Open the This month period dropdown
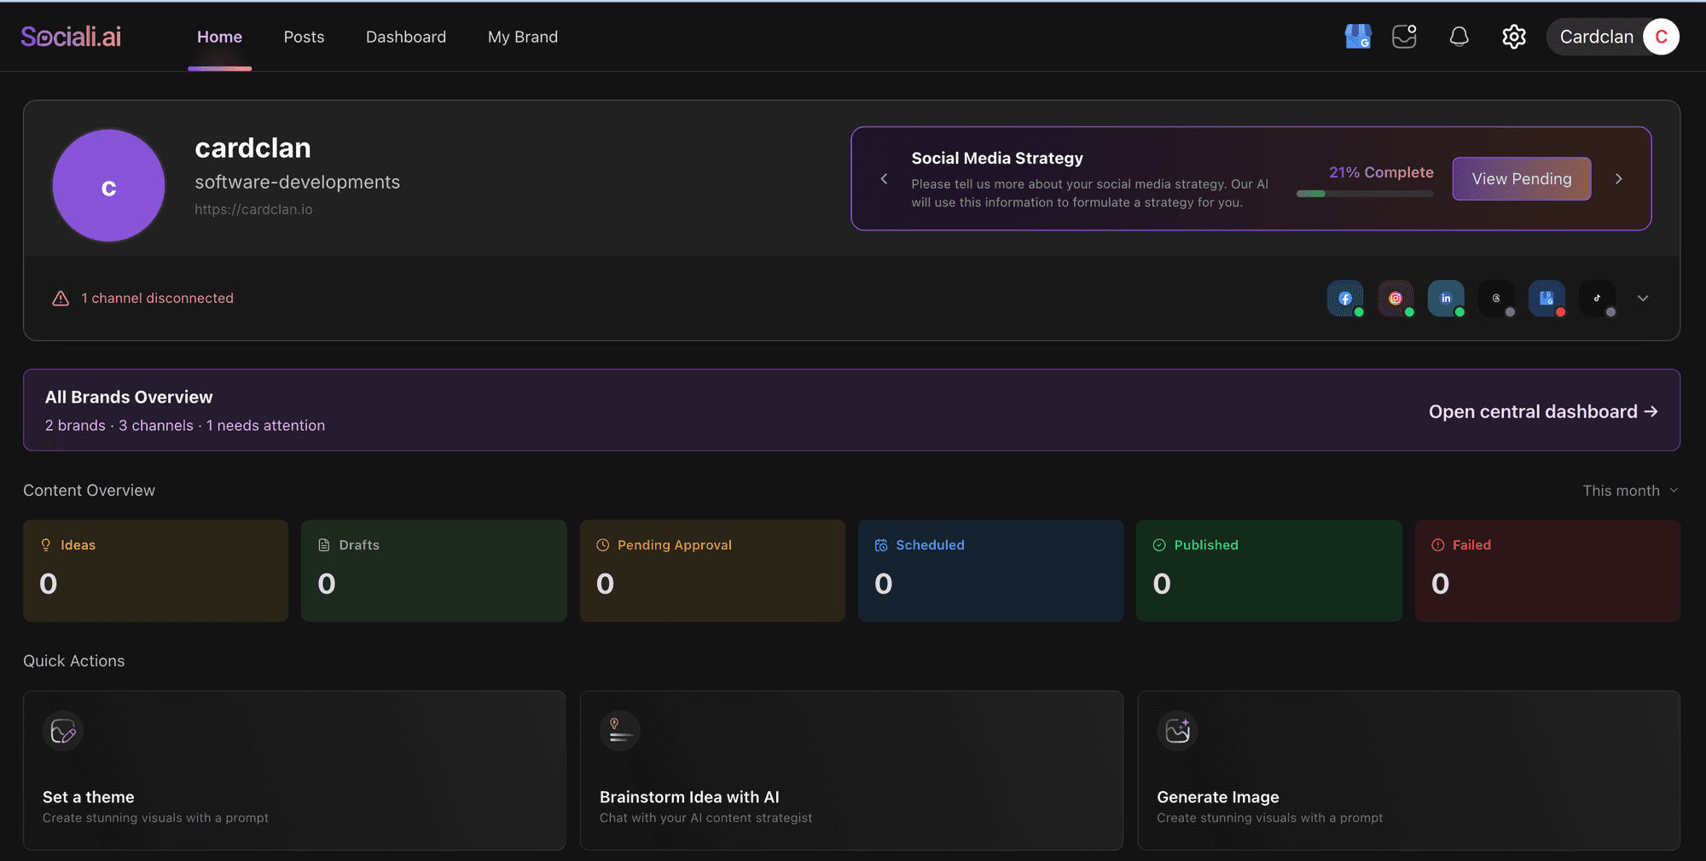Viewport: 1706px width, 861px height. pyautogui.click(x=1631, y=491)
